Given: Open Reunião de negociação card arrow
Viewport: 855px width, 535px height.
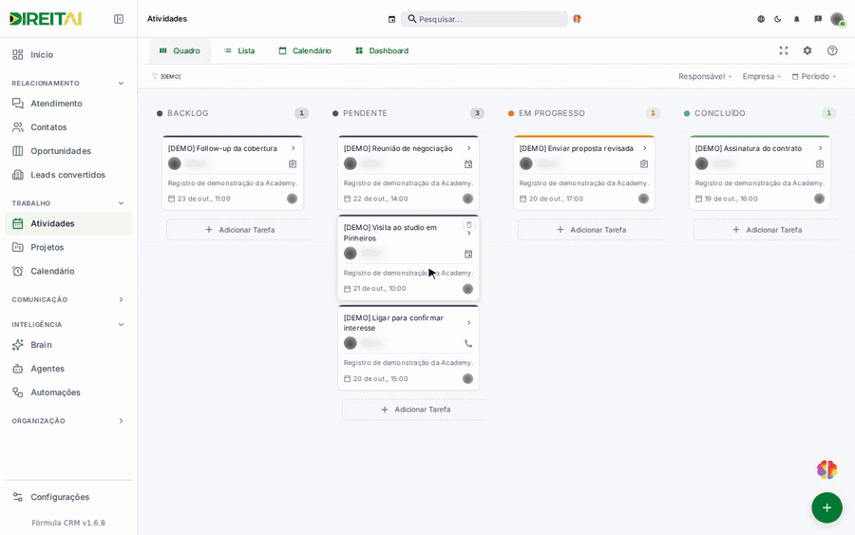Looking at the screenshot, I should (469, 148).
